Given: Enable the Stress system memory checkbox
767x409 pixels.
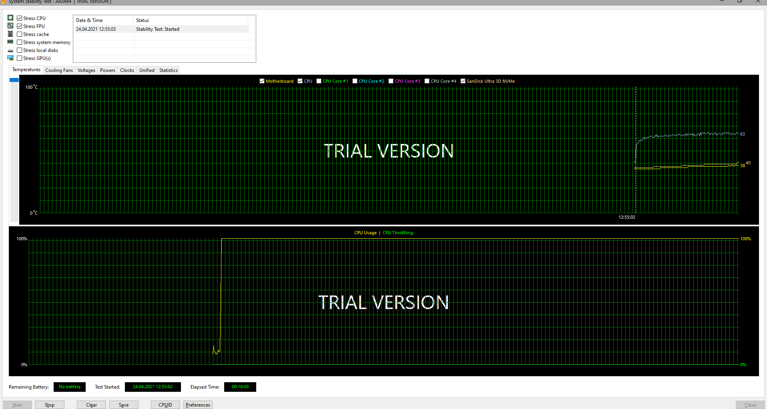Looking at the screenshot, I should pos(20,42).
